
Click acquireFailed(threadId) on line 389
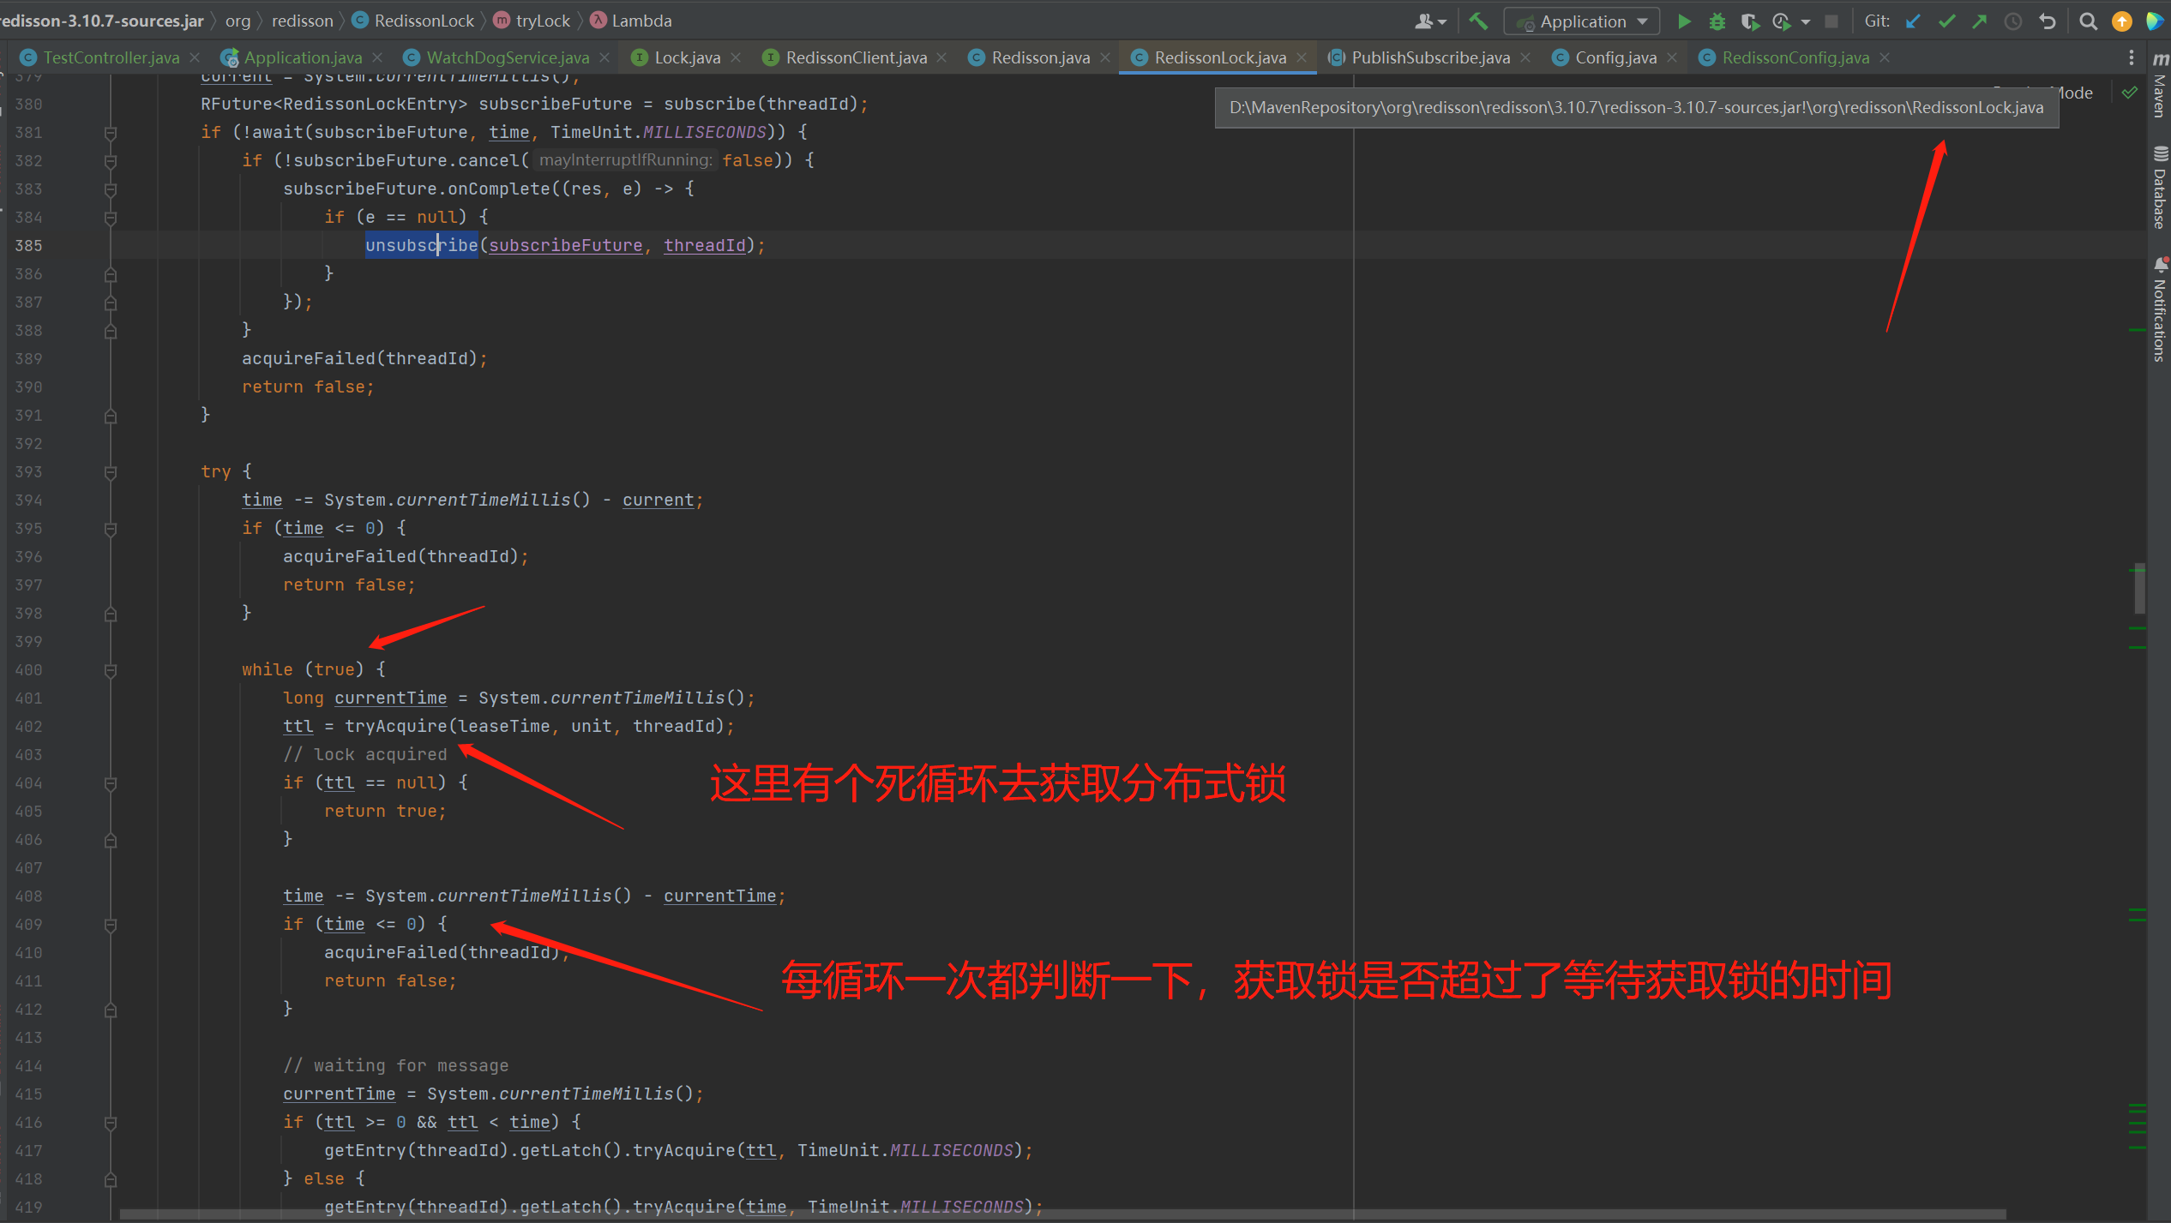tap(360, 358)
